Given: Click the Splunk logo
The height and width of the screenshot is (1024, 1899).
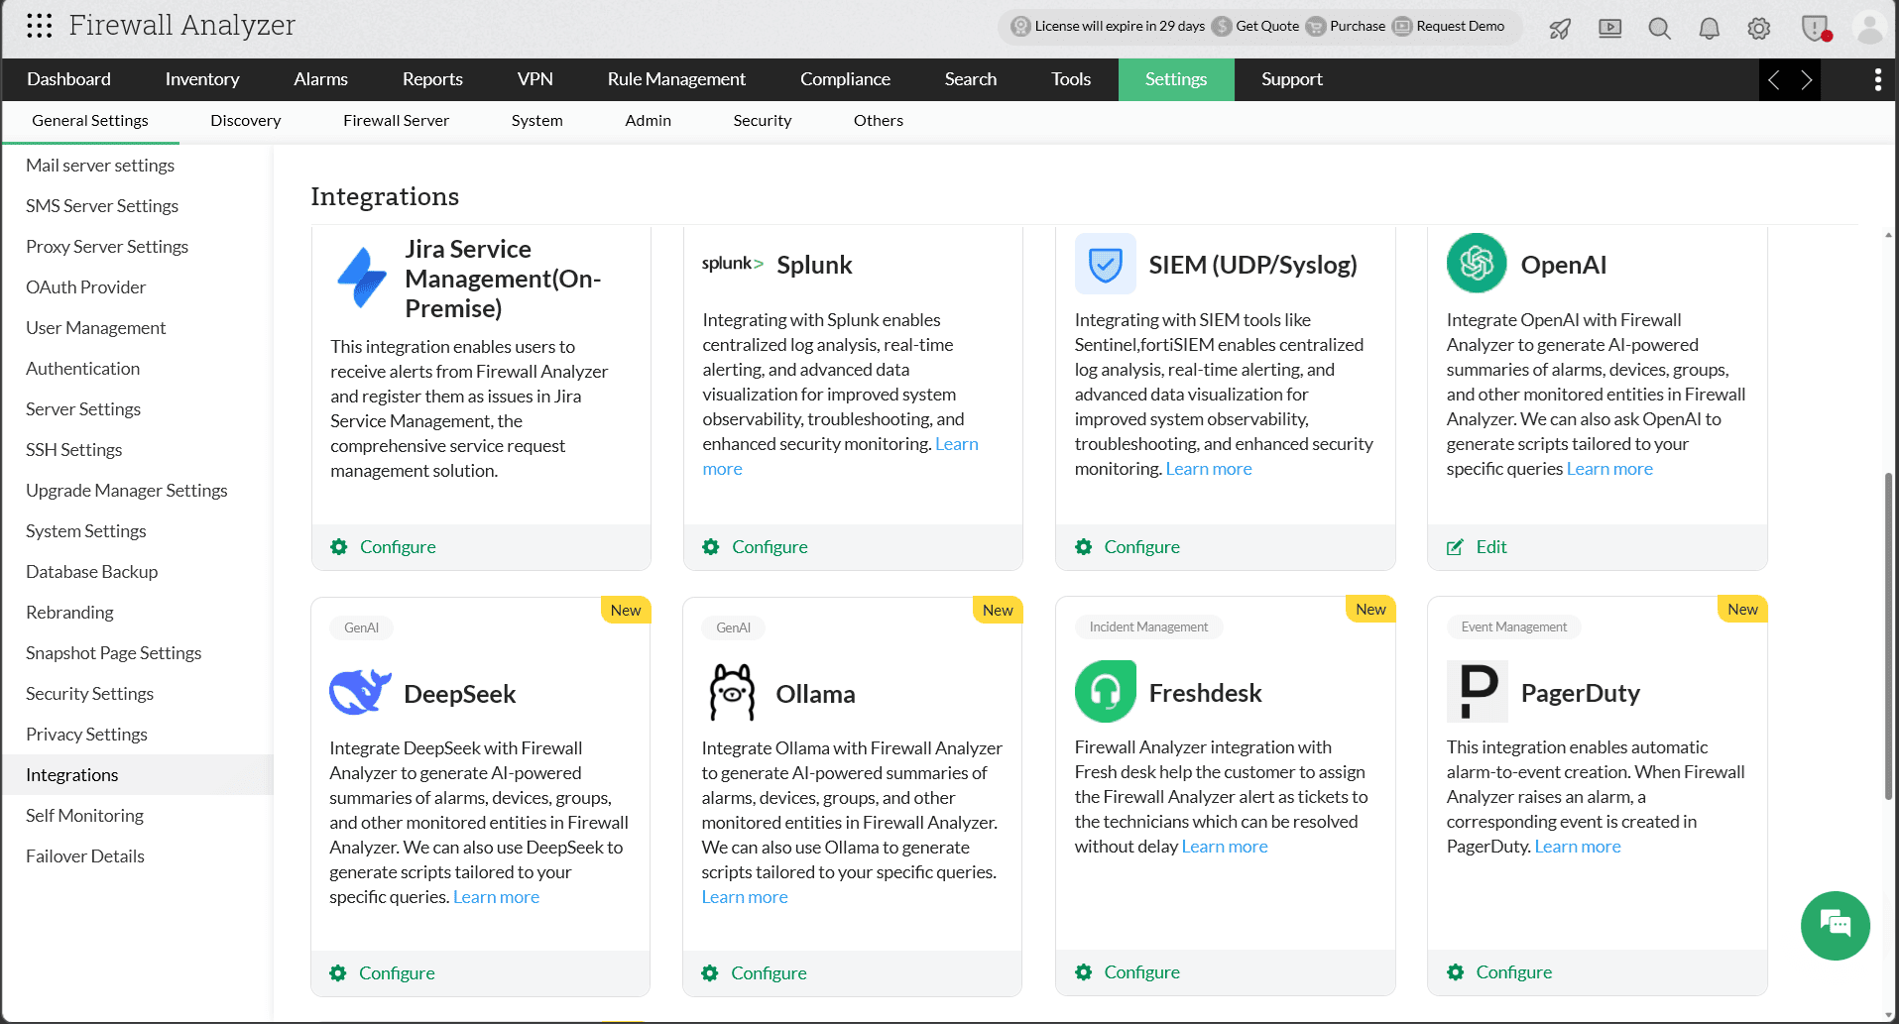Looking at the screenshot, I should pyautogui.click(x=733, y=264).
